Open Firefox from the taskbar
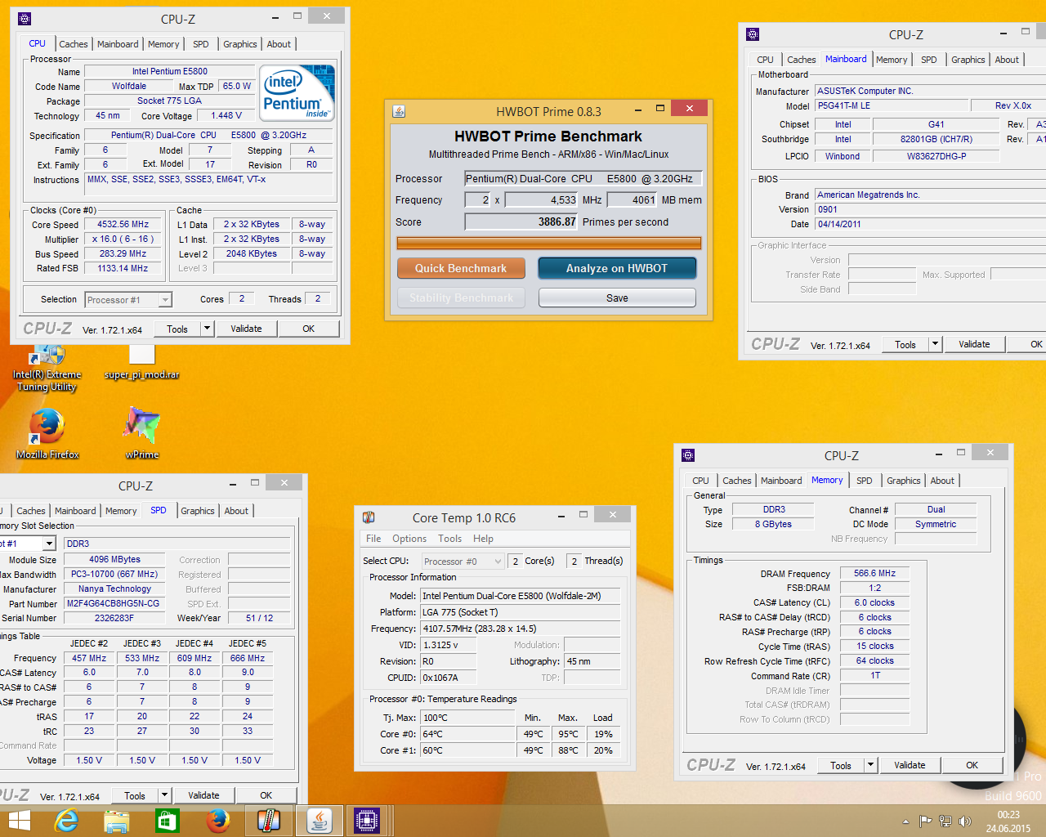 (218, 821)
